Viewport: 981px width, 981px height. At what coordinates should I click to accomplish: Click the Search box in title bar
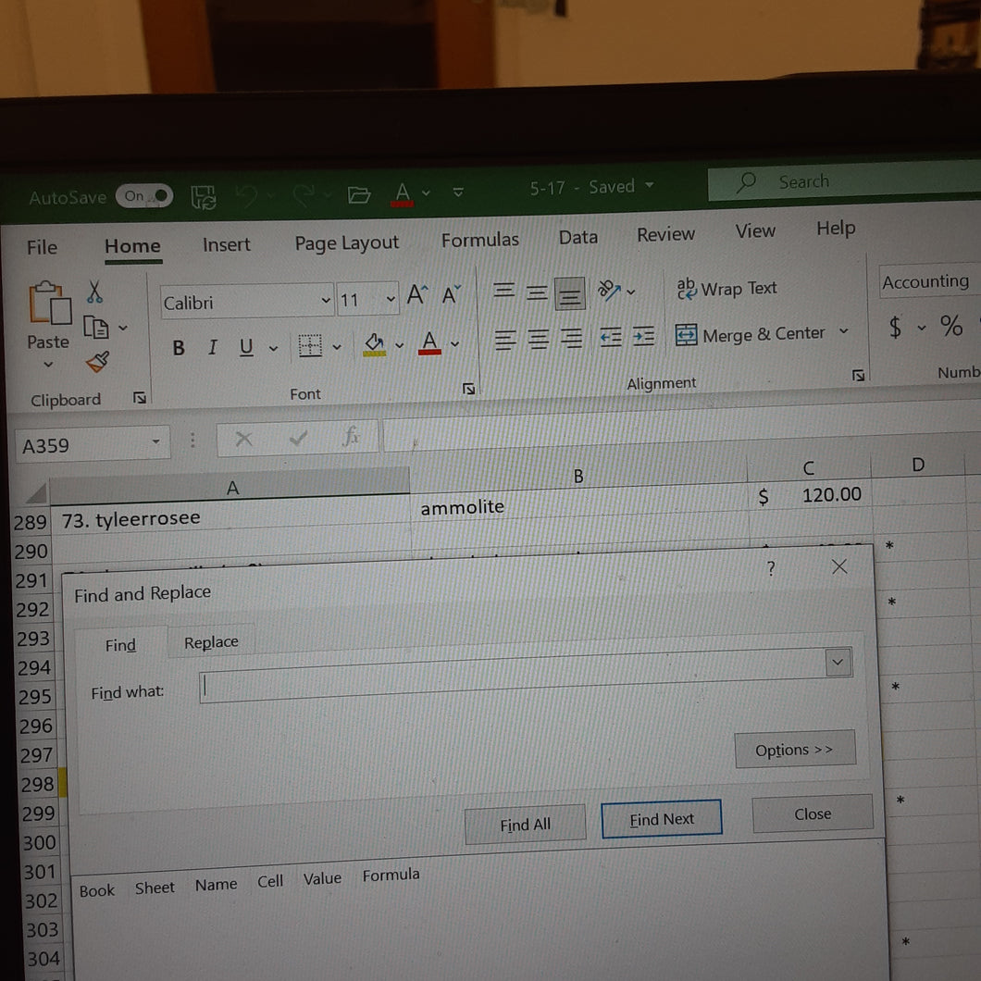[x=844, y=181]
